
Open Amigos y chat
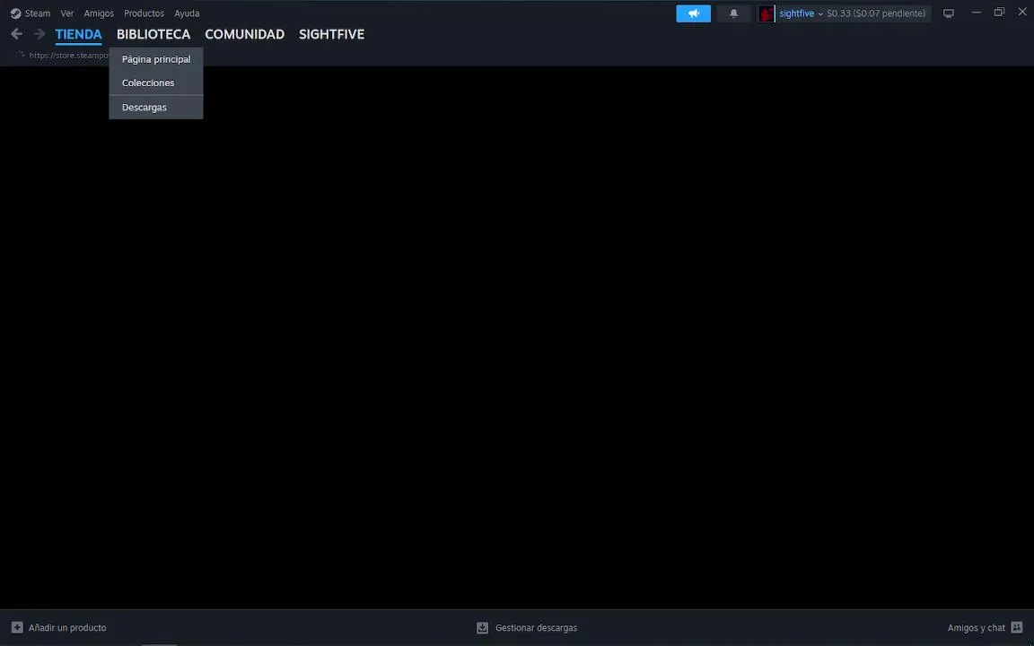976,627
